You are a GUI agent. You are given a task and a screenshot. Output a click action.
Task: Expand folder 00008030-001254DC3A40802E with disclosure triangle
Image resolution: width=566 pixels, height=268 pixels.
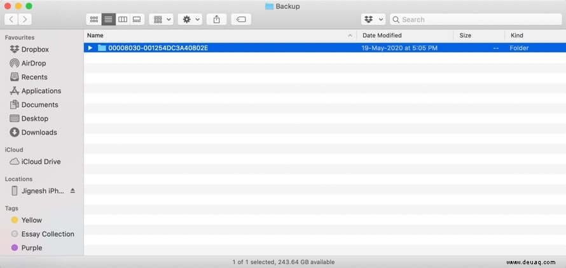click(90, 48)
